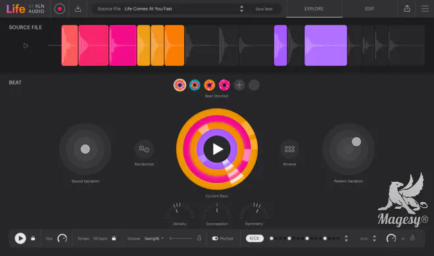Select fourth pink beat in shortlist

click(224, 85)
